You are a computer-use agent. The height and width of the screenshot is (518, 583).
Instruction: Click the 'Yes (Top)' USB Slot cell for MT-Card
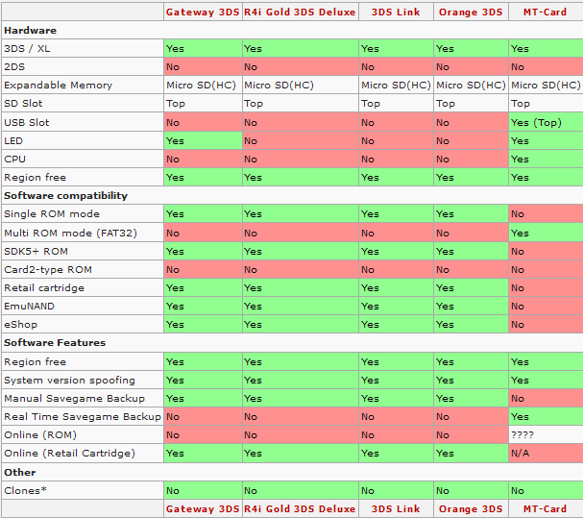546,122
